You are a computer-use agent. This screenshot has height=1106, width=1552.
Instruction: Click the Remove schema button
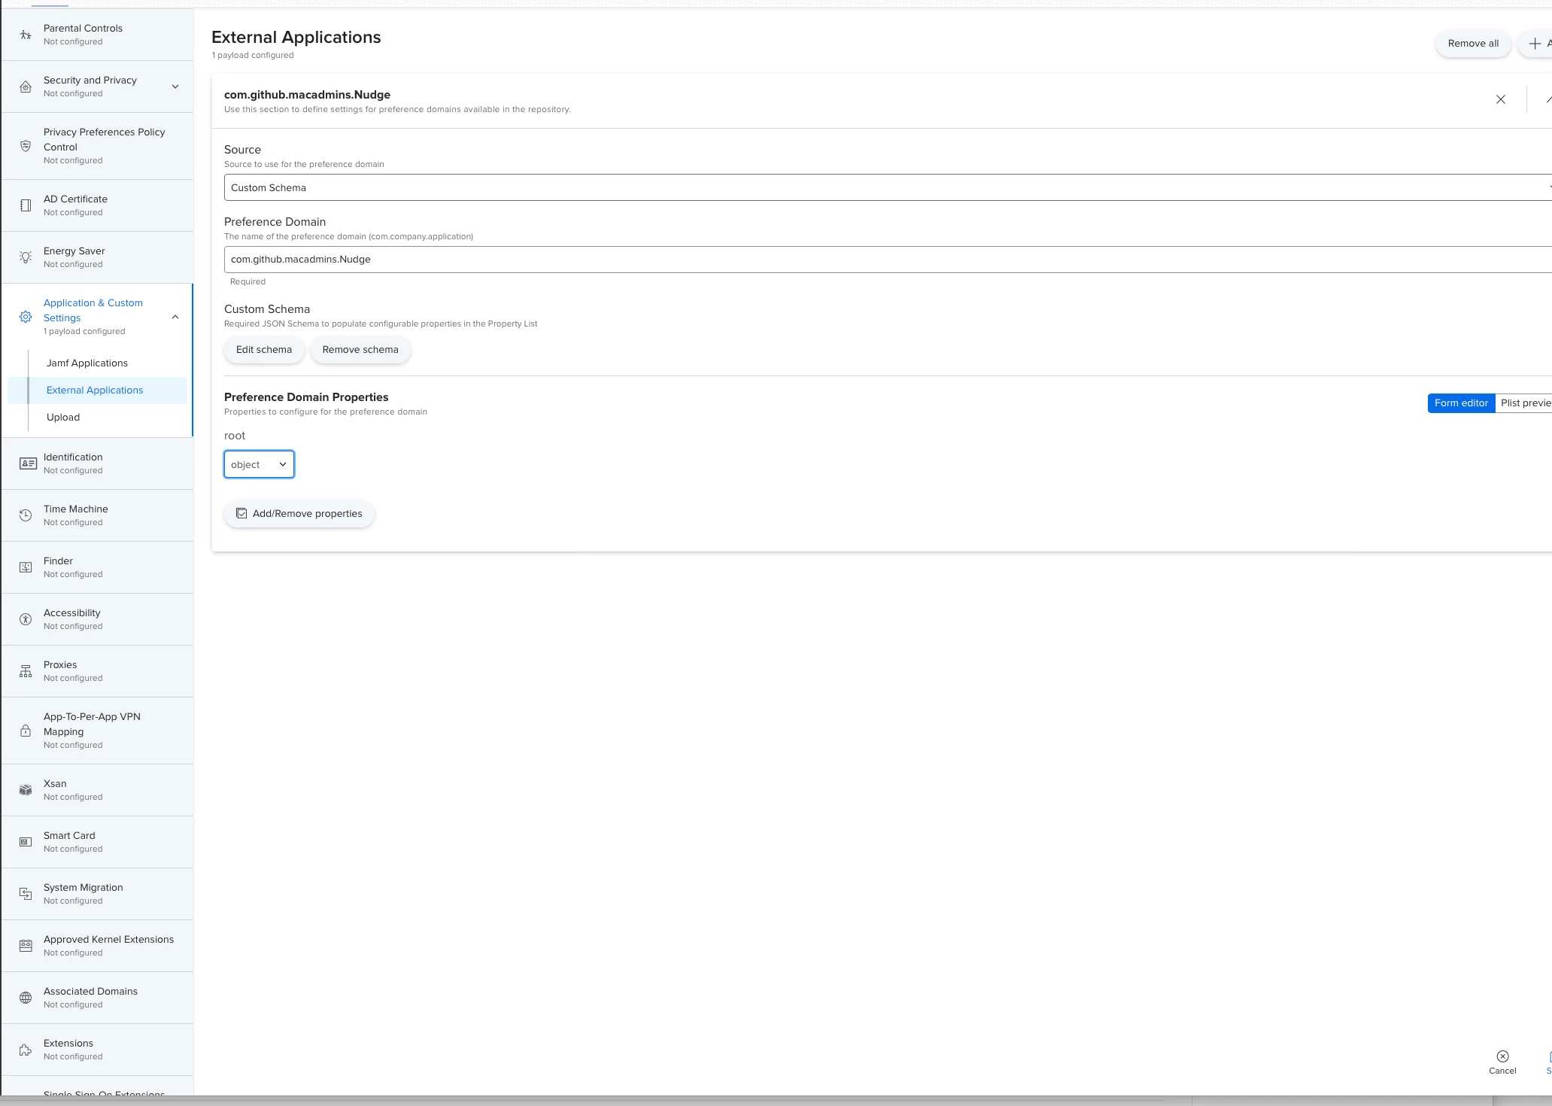[x=360, y=350]
